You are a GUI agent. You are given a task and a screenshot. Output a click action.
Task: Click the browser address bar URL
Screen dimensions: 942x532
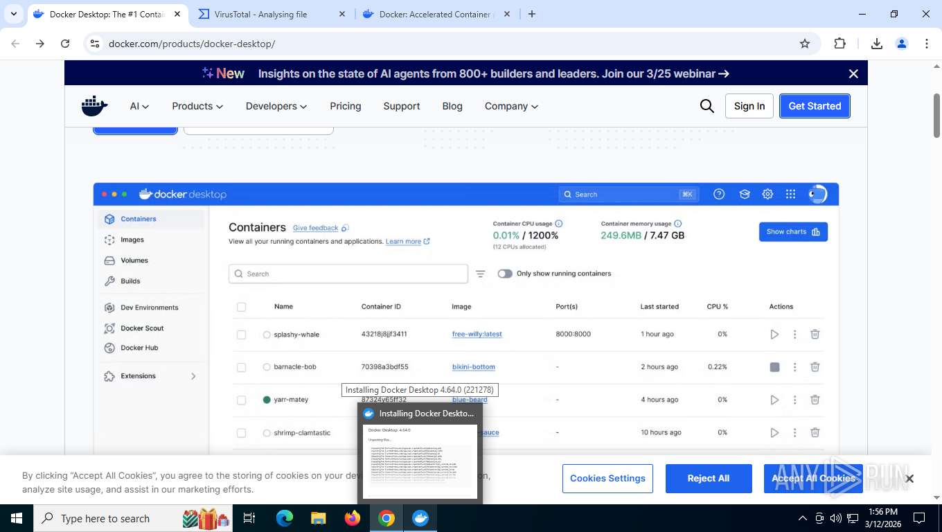click(192, 44)
